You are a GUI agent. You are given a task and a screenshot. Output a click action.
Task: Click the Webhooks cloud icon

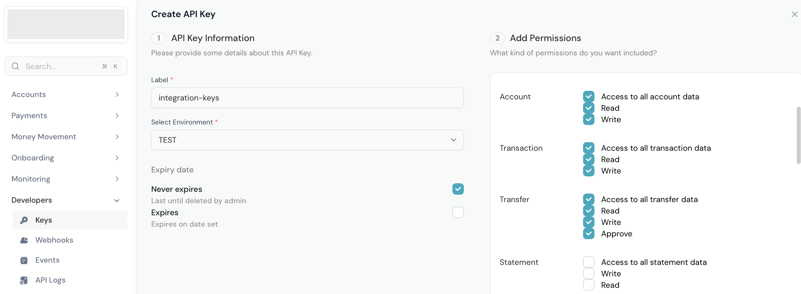click(24, 240)
